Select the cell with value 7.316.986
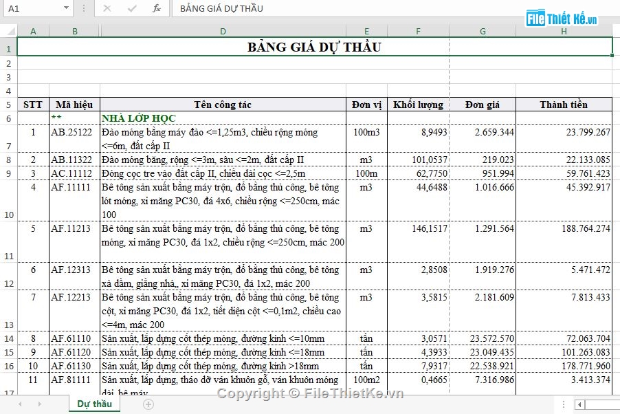Screen dimensions: 620x414 (x=483, y=384)
